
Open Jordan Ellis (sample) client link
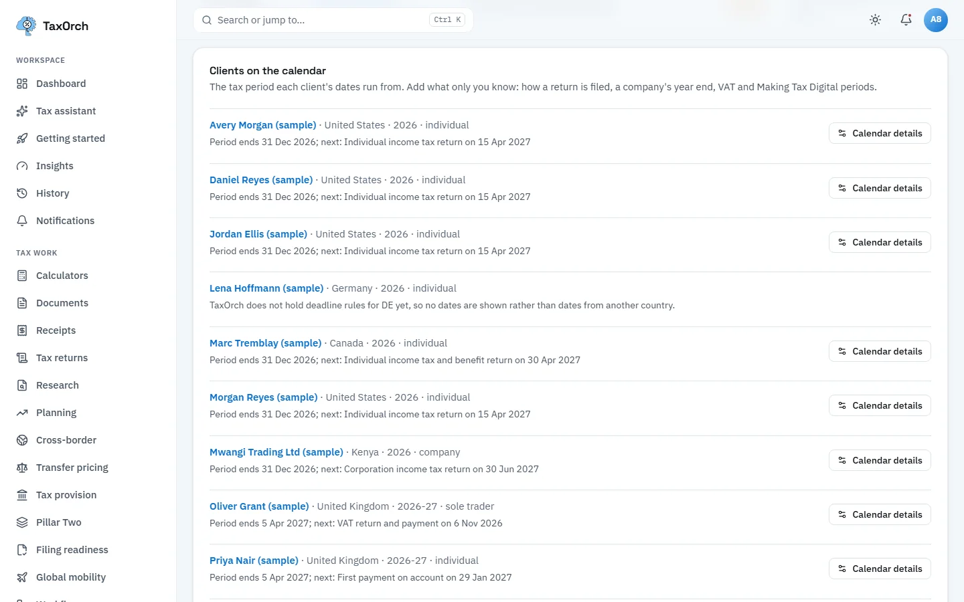258,234
